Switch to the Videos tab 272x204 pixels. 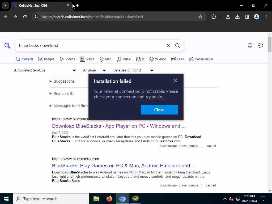67,59
